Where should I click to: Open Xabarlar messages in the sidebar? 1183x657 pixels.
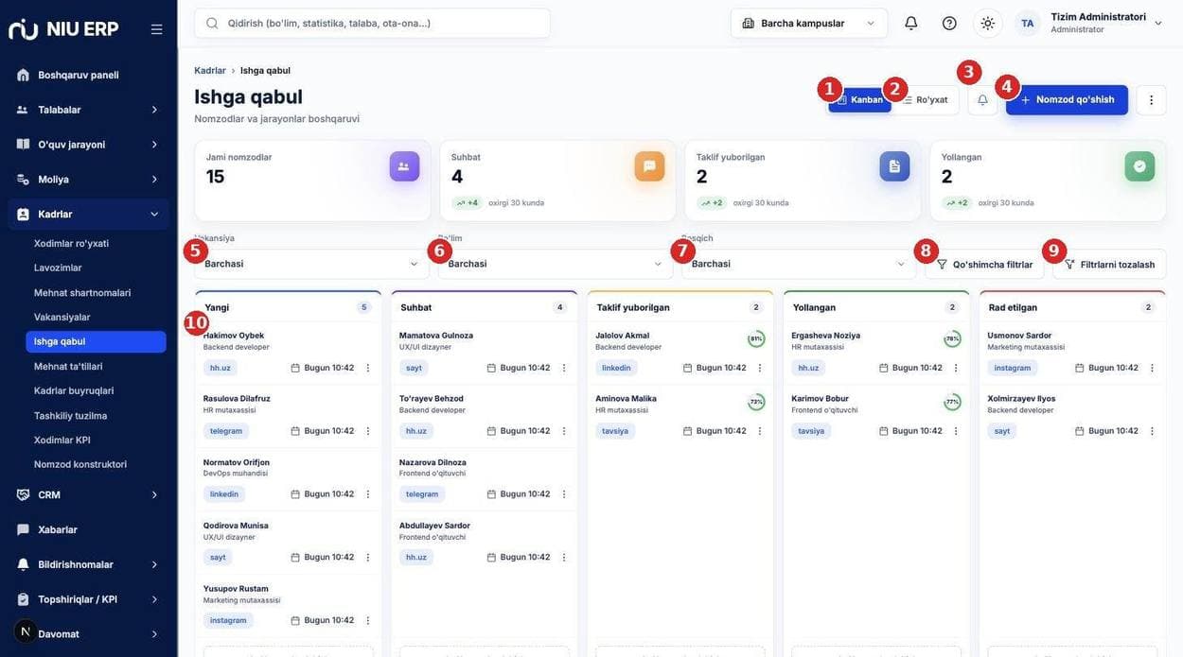89,529
